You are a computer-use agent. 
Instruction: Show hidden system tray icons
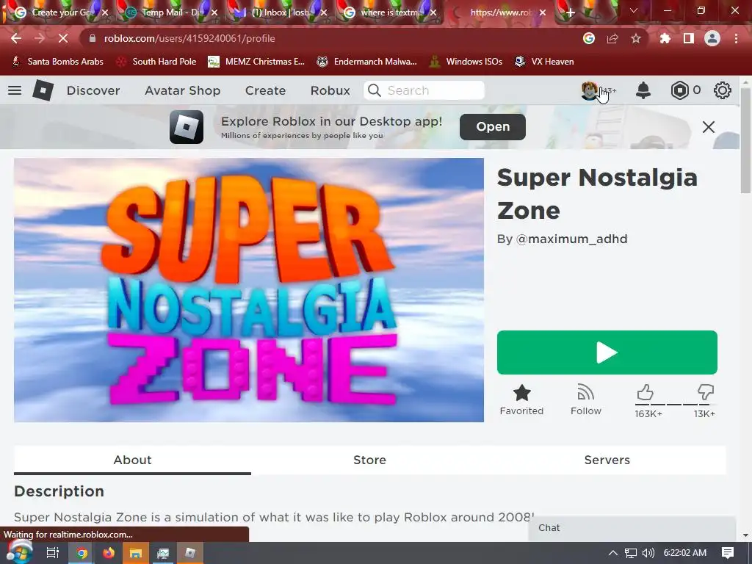pyautogui.click(x=612, y=552)
